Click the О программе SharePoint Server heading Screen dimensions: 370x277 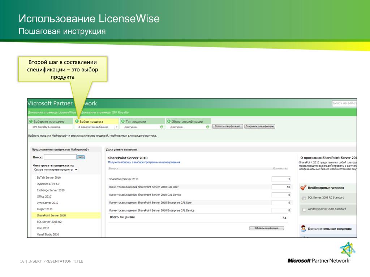[x=328, y=158]
